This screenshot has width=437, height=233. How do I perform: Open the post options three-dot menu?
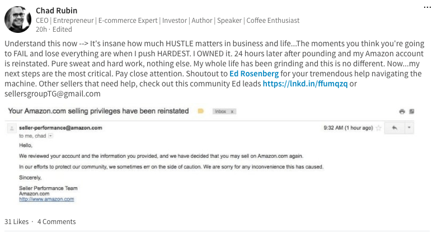(x=427, y=7)
